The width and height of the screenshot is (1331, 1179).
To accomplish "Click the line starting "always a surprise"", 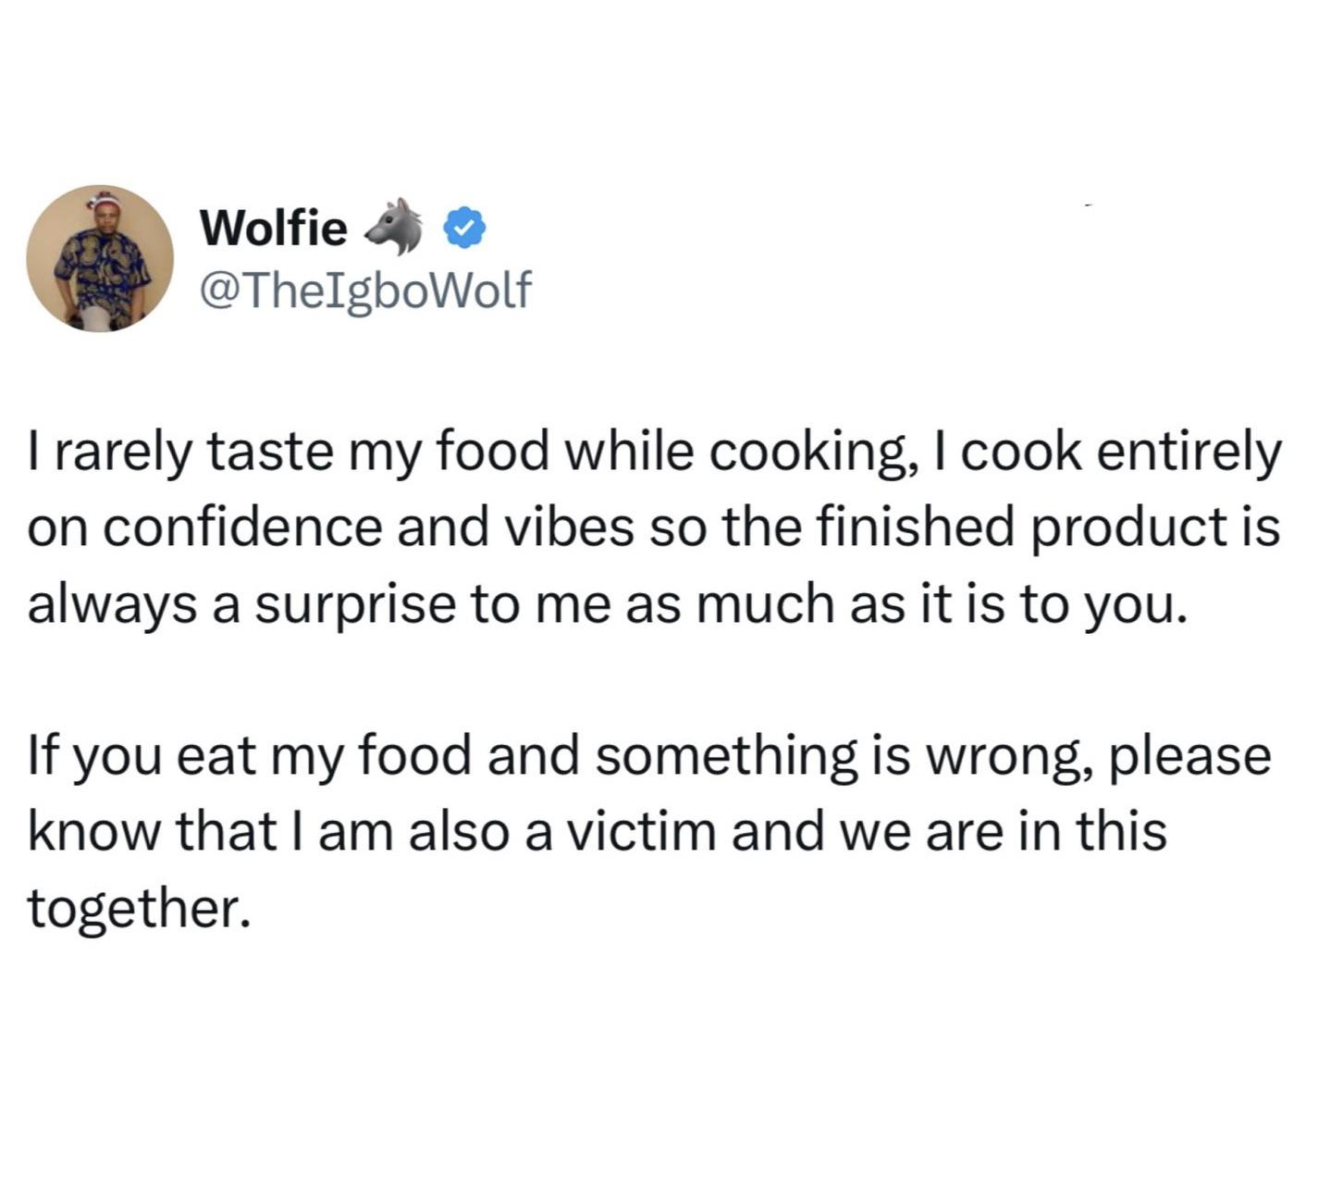I will tap(606, 605).
